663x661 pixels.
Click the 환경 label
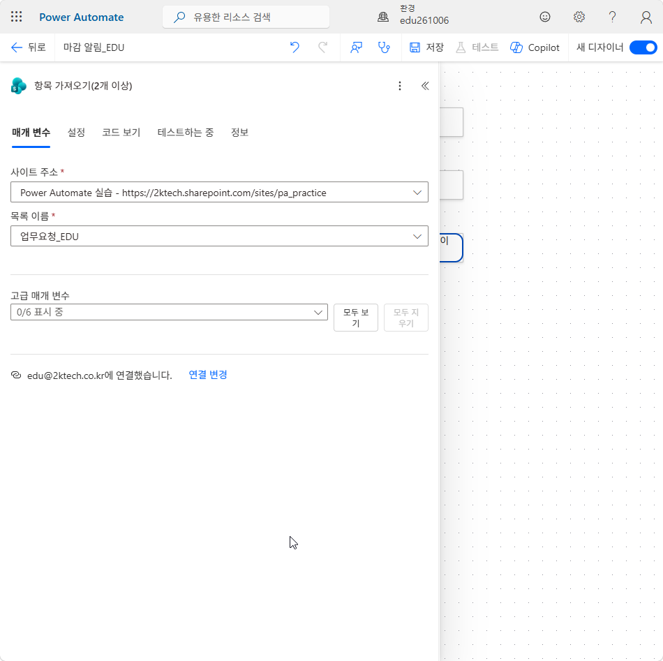(408, 8)
